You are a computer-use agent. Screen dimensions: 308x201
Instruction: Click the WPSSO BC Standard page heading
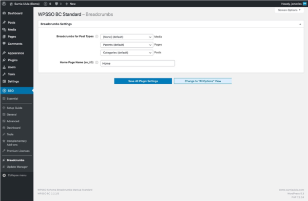pyautogui.click(x=75, y=14)
